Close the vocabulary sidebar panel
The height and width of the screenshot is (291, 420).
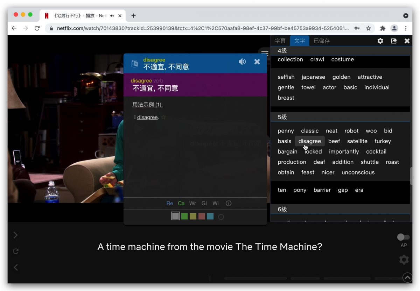[x=407, y=41]
